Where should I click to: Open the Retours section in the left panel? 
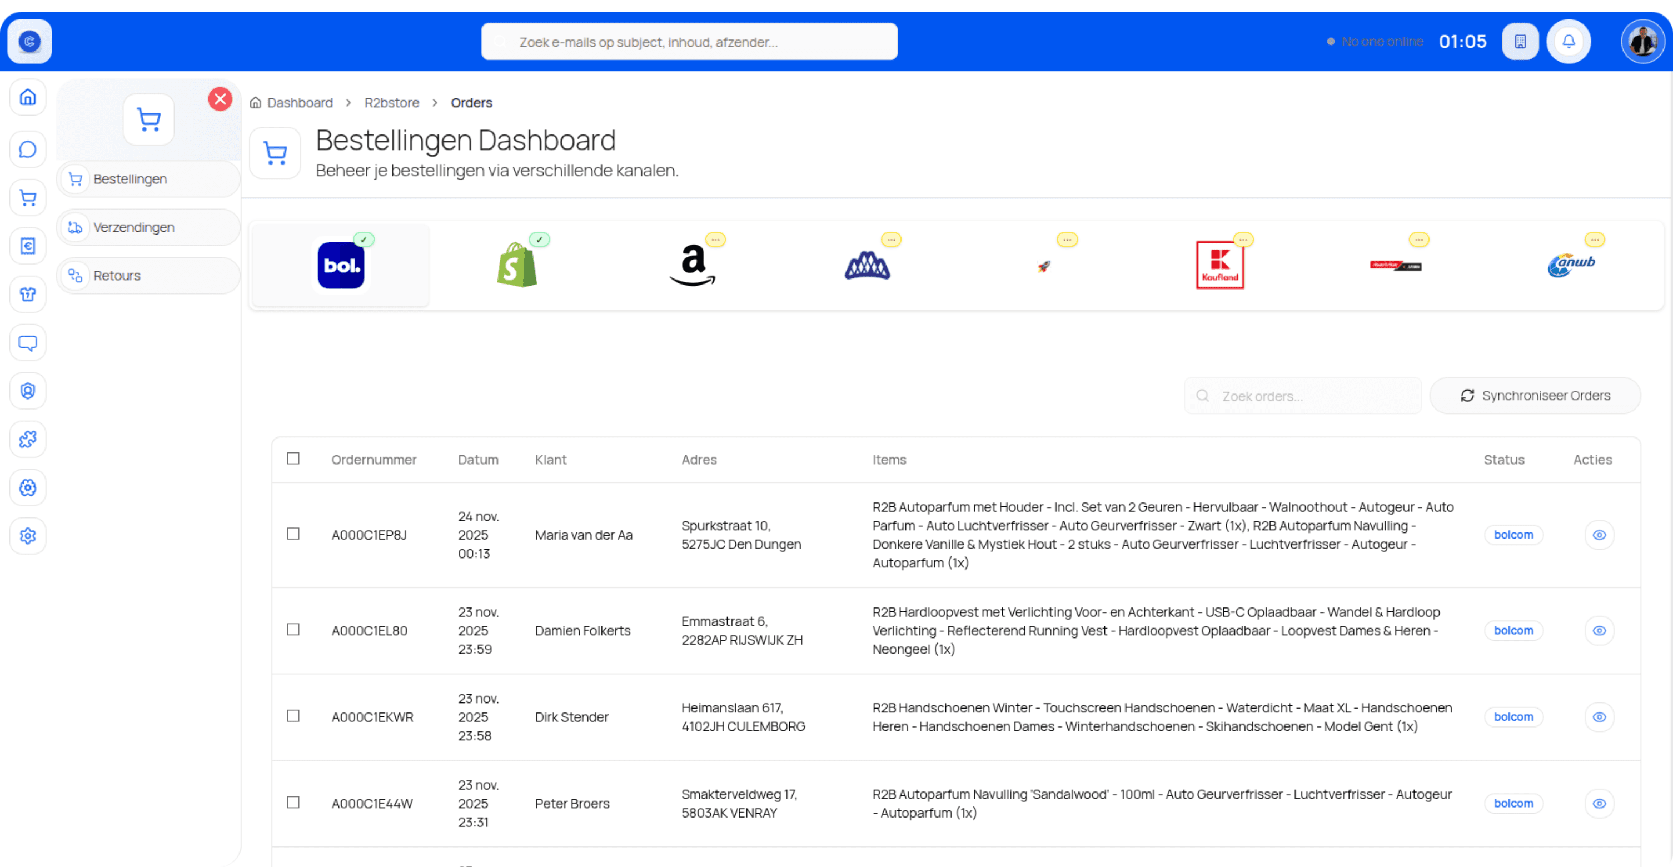pos(116,275)
